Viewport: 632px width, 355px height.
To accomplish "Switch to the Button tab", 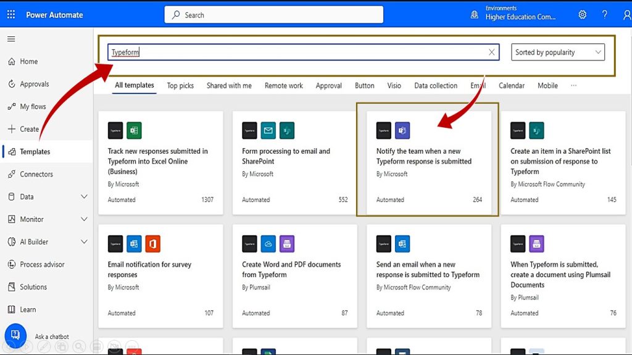I will [x=364, y=86].
